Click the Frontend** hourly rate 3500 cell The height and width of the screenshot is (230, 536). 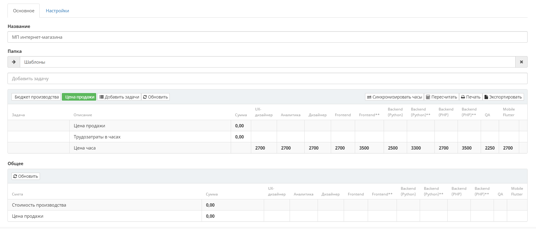click(x=369, y=148)
